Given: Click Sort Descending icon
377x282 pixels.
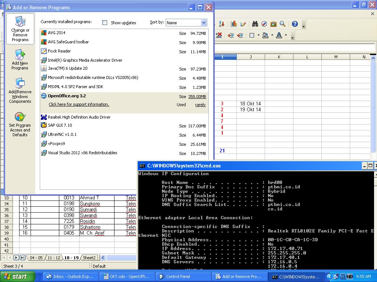Looking at the screenshot, I should 221,24.
